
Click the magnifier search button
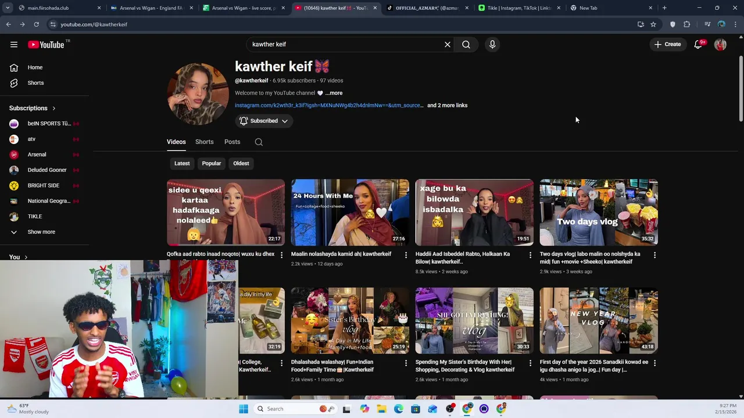[x=466, y=44]
